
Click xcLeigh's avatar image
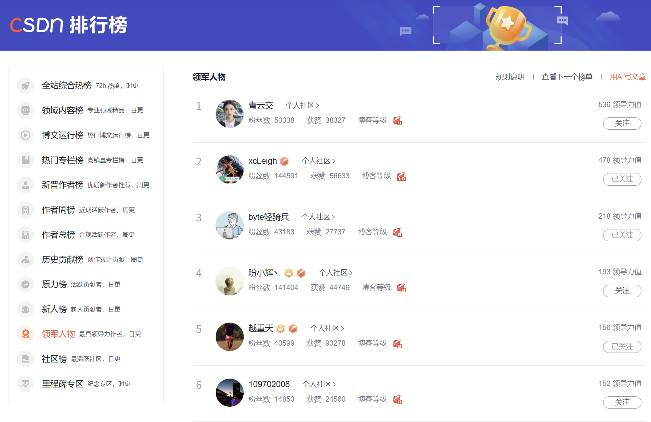pos(230,169)
